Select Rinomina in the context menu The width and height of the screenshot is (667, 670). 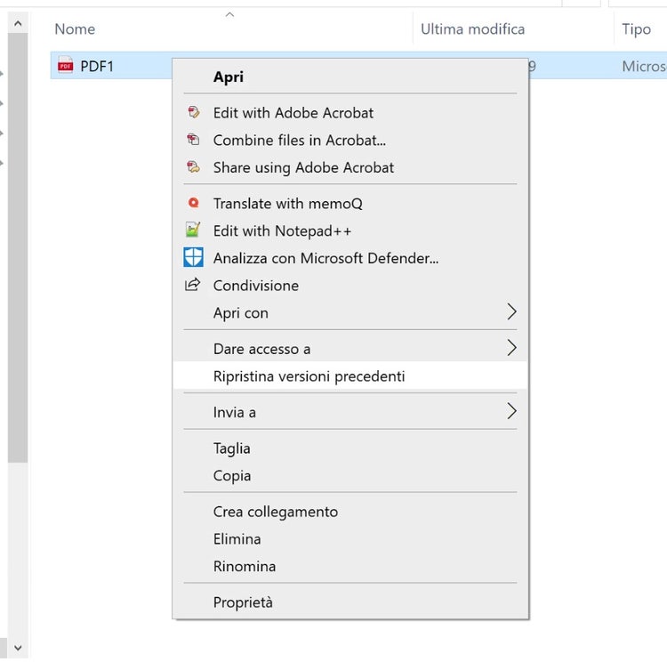pyautogui.click(x=245, y=566)
